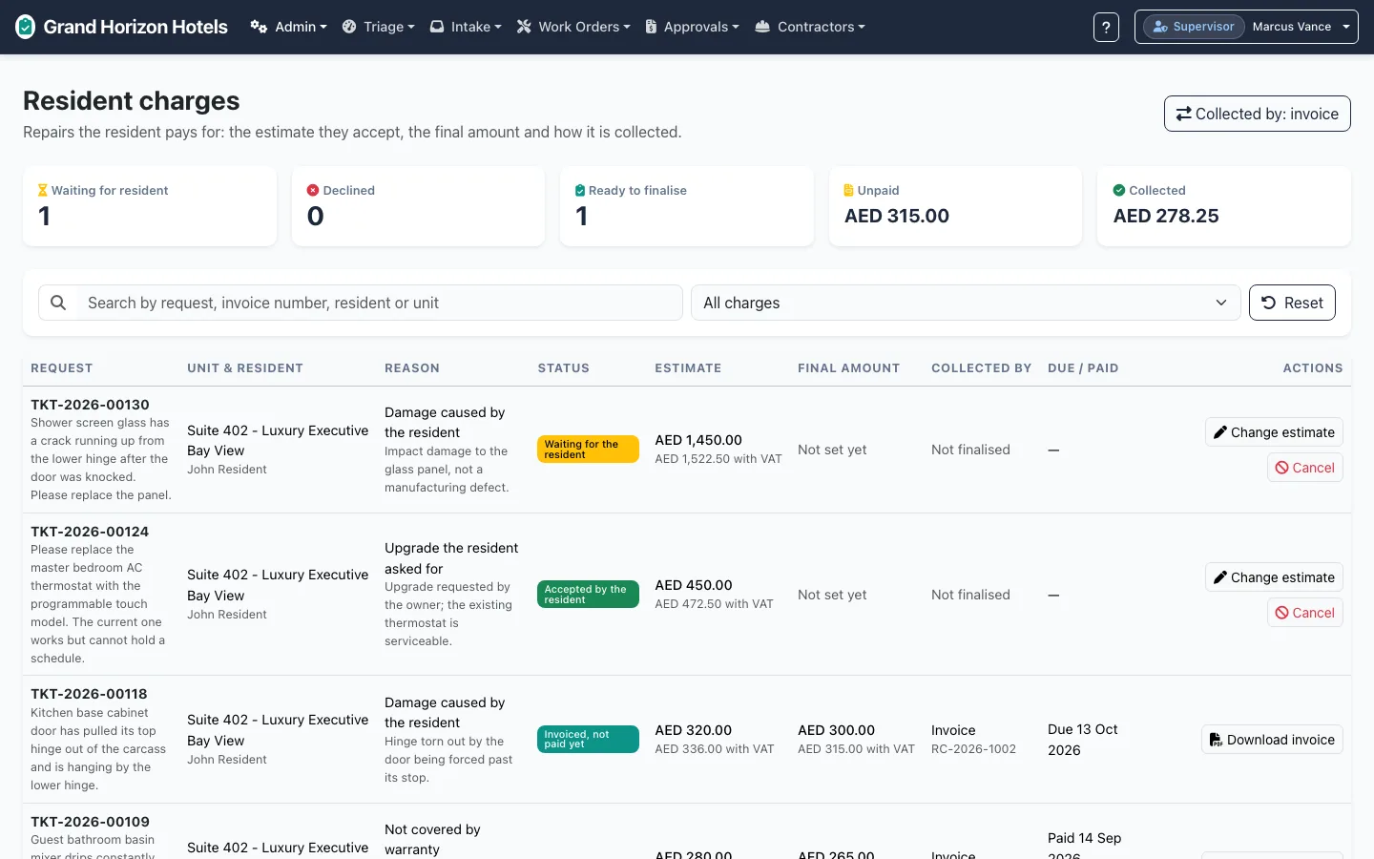Click the document icon on Unpaid card
The width and height of the screenshot is (1374, 859).
[x=849, y=190]
